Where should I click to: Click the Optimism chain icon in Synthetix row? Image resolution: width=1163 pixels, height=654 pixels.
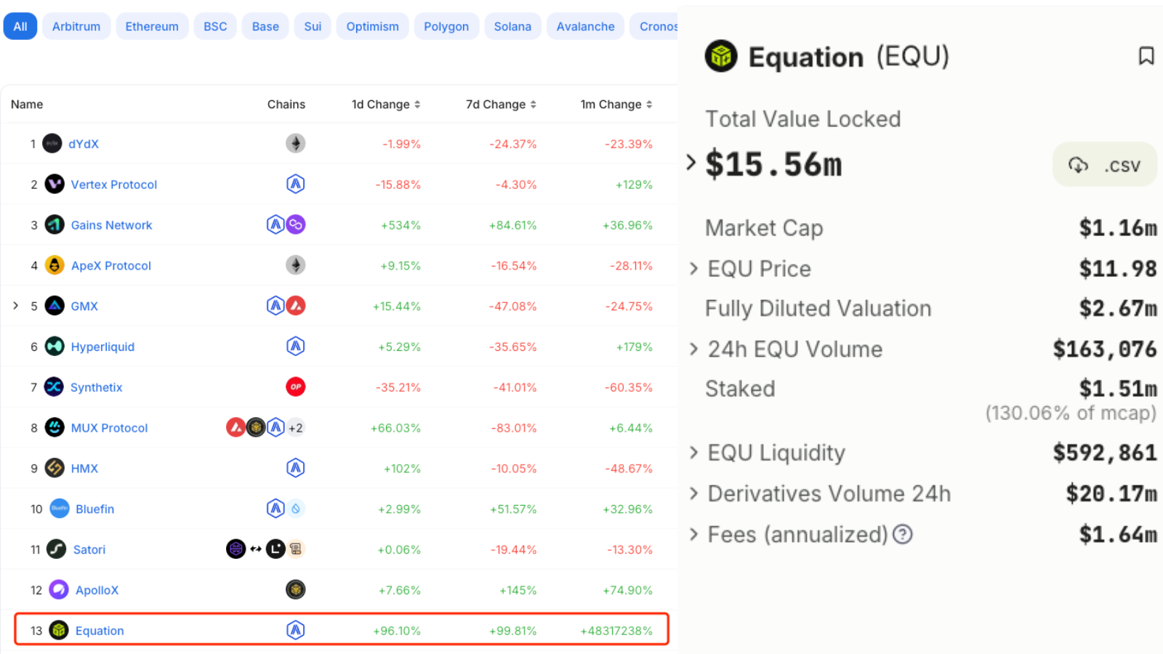pyautogui.click(x=295, y=387)
